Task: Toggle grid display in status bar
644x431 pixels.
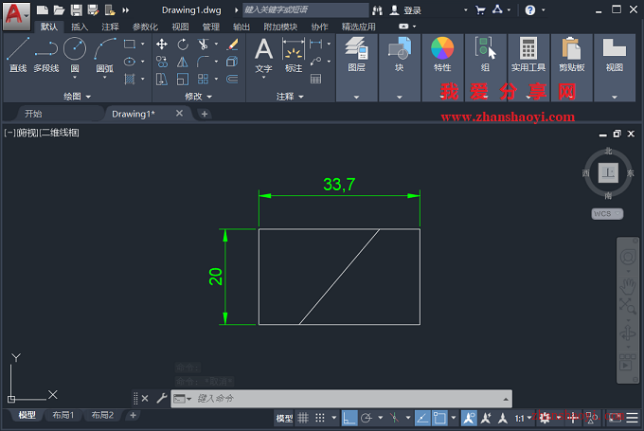Action: [303, 418]
